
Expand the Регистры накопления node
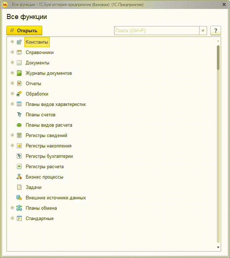(12, 145)
